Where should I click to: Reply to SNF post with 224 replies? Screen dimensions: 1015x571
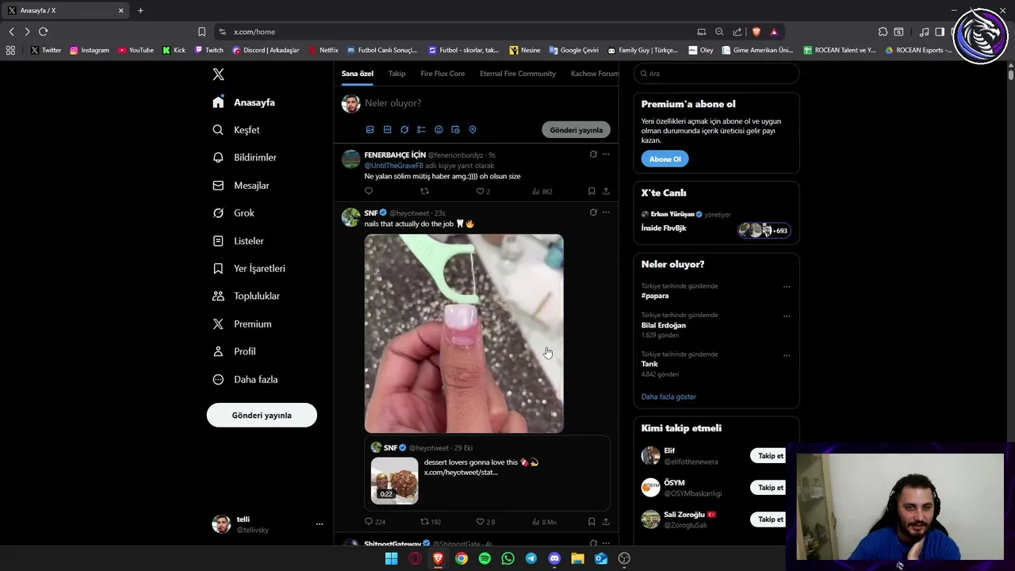point(368,522)
